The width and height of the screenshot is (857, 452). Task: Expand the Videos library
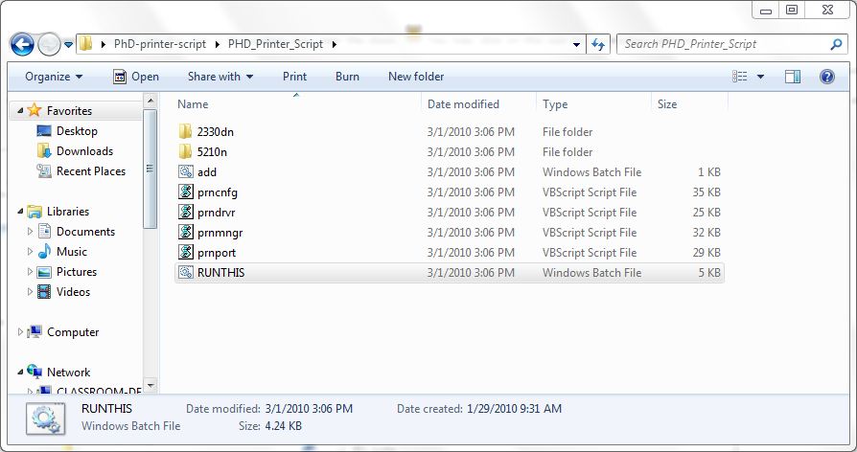click(x=30, y=292)
